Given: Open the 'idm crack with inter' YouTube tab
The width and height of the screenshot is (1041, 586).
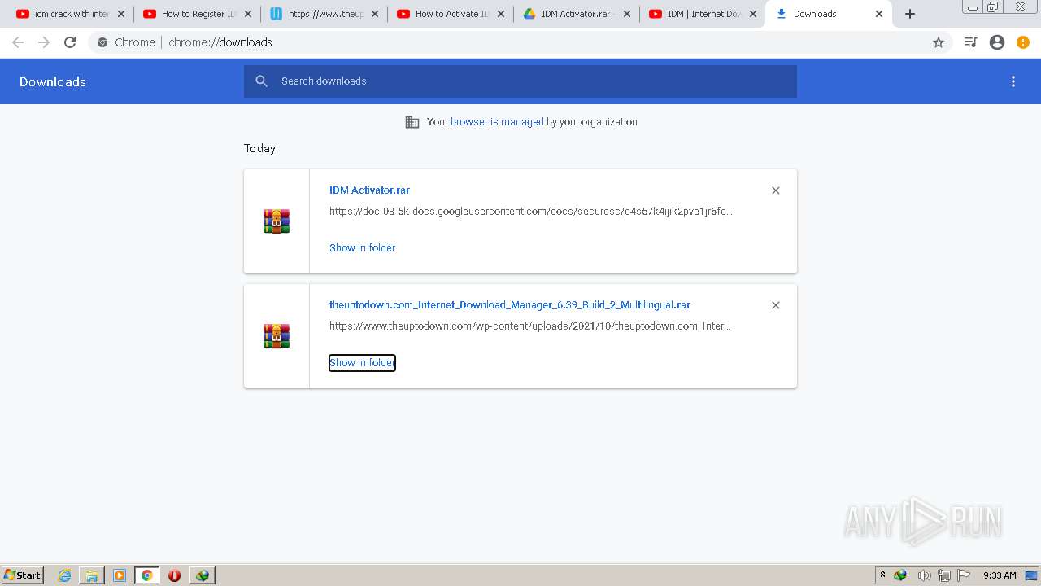Looking at the screenshot, I should [63, 14].
